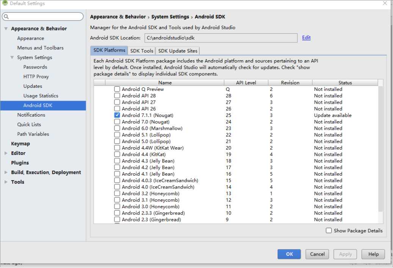Viewport: 393px width, 268px height.
Task: Select HTTP Proxy settings
Action: pyautogui.click(x=36, y=76)
